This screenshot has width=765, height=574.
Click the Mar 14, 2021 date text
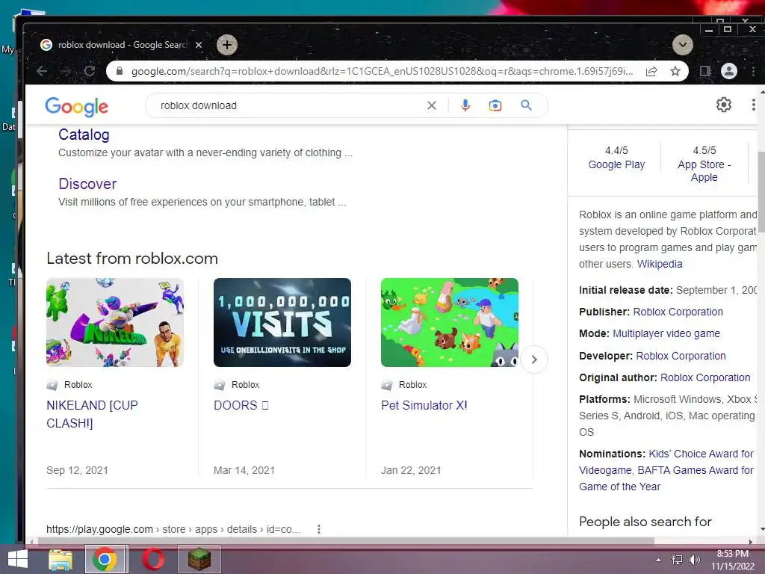[x=244, y=471]
